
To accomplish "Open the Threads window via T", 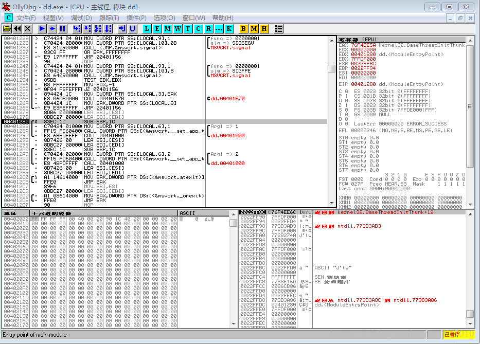I will 188,29.
